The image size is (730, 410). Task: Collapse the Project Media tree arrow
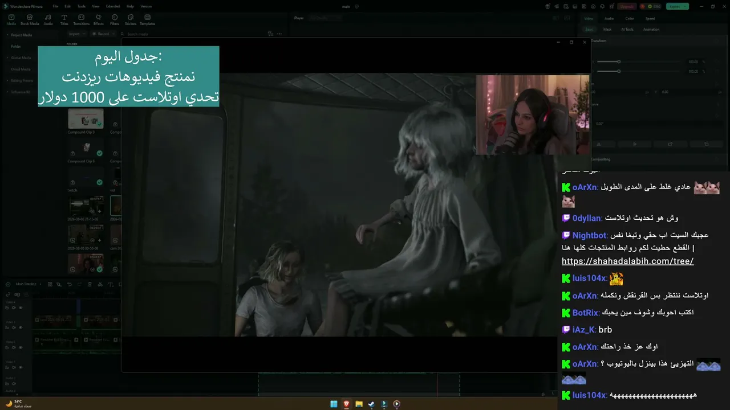(7, 35)
